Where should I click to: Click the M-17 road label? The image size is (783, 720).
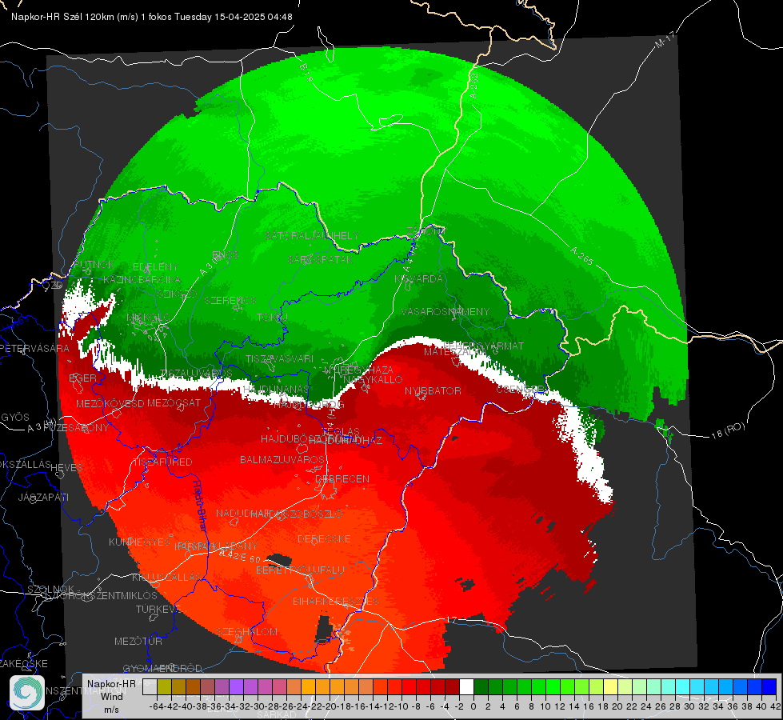(665, 39)
